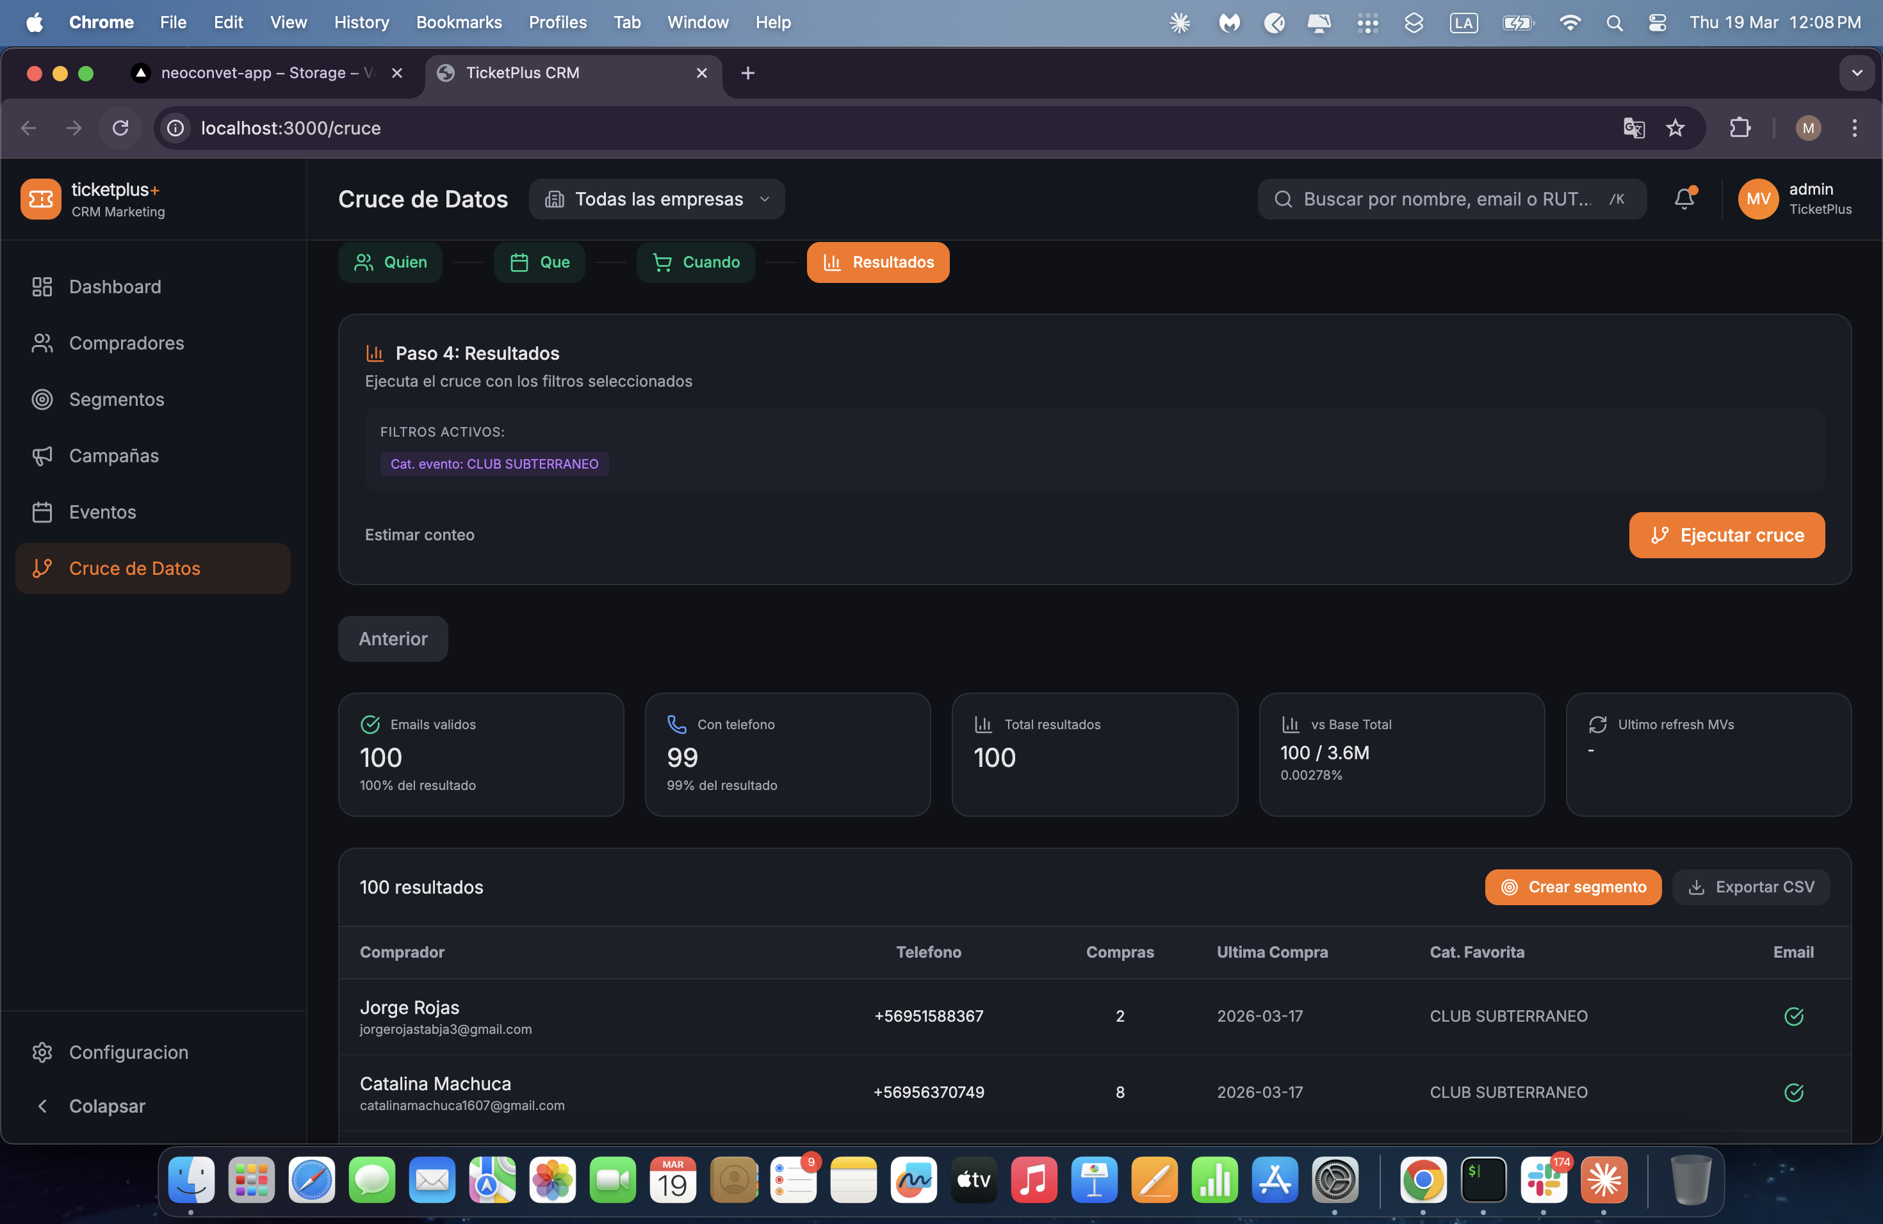The height and width of the screenshot is (1224, 1883).
Task: Click the MV admin avatar
Action: pos(1757,198)
